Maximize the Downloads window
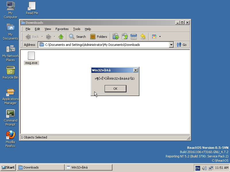 point(182,23)
